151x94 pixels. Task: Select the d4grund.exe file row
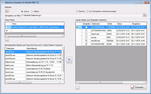click(33, 62)
